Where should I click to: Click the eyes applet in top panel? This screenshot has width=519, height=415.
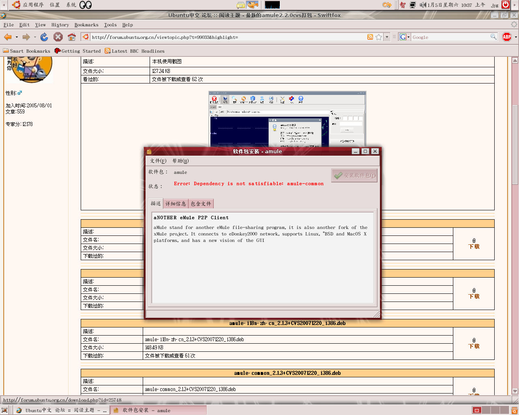point(86,5)
